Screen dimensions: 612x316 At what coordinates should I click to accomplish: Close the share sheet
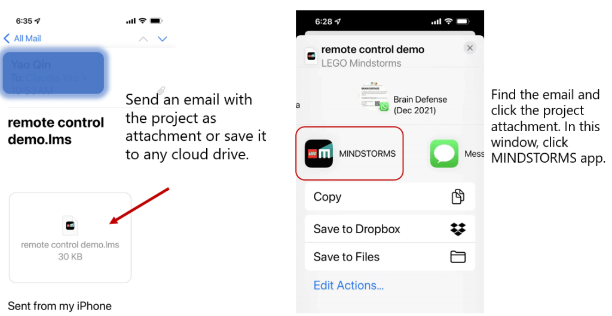(470, 48)
